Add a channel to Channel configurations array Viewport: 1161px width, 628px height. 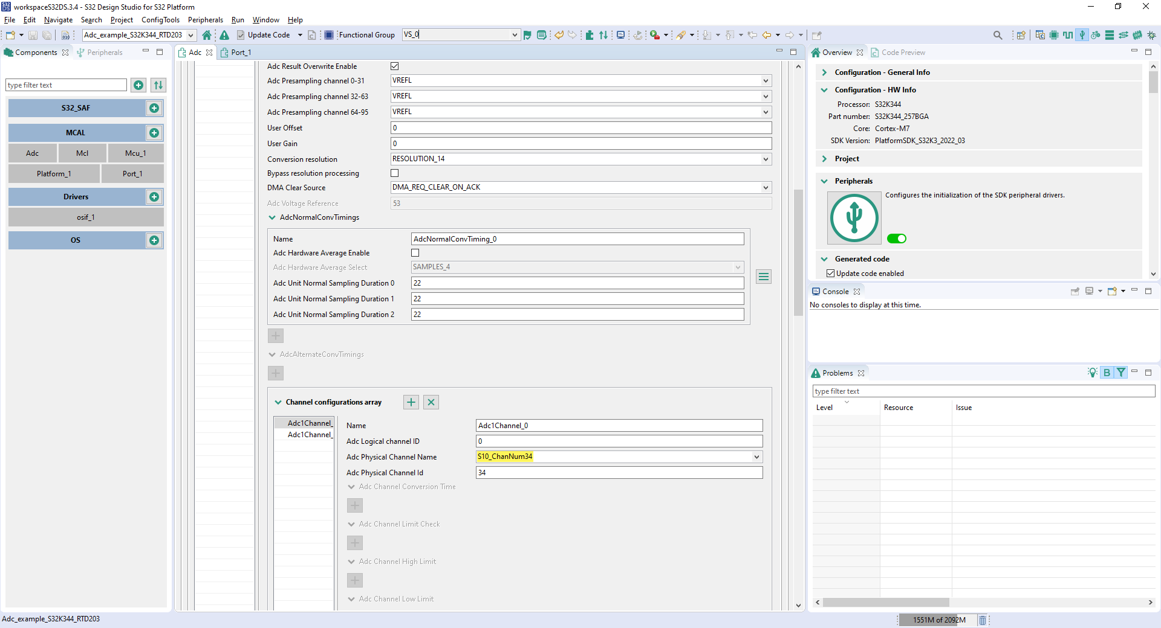[x=411, y=402]
